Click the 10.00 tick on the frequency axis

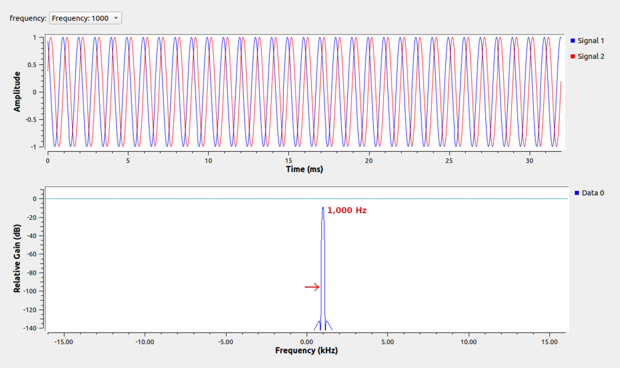pos(468,341)
